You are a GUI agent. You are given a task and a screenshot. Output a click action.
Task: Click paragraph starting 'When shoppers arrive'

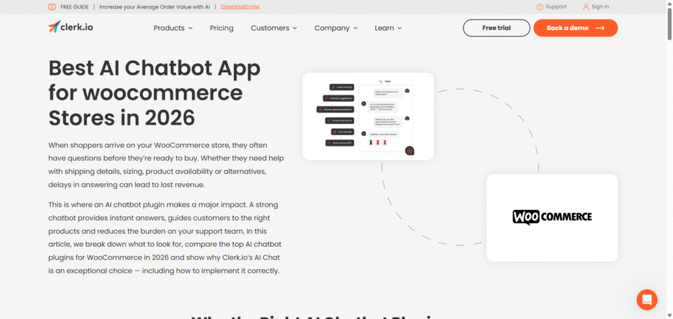pos(166,165)
